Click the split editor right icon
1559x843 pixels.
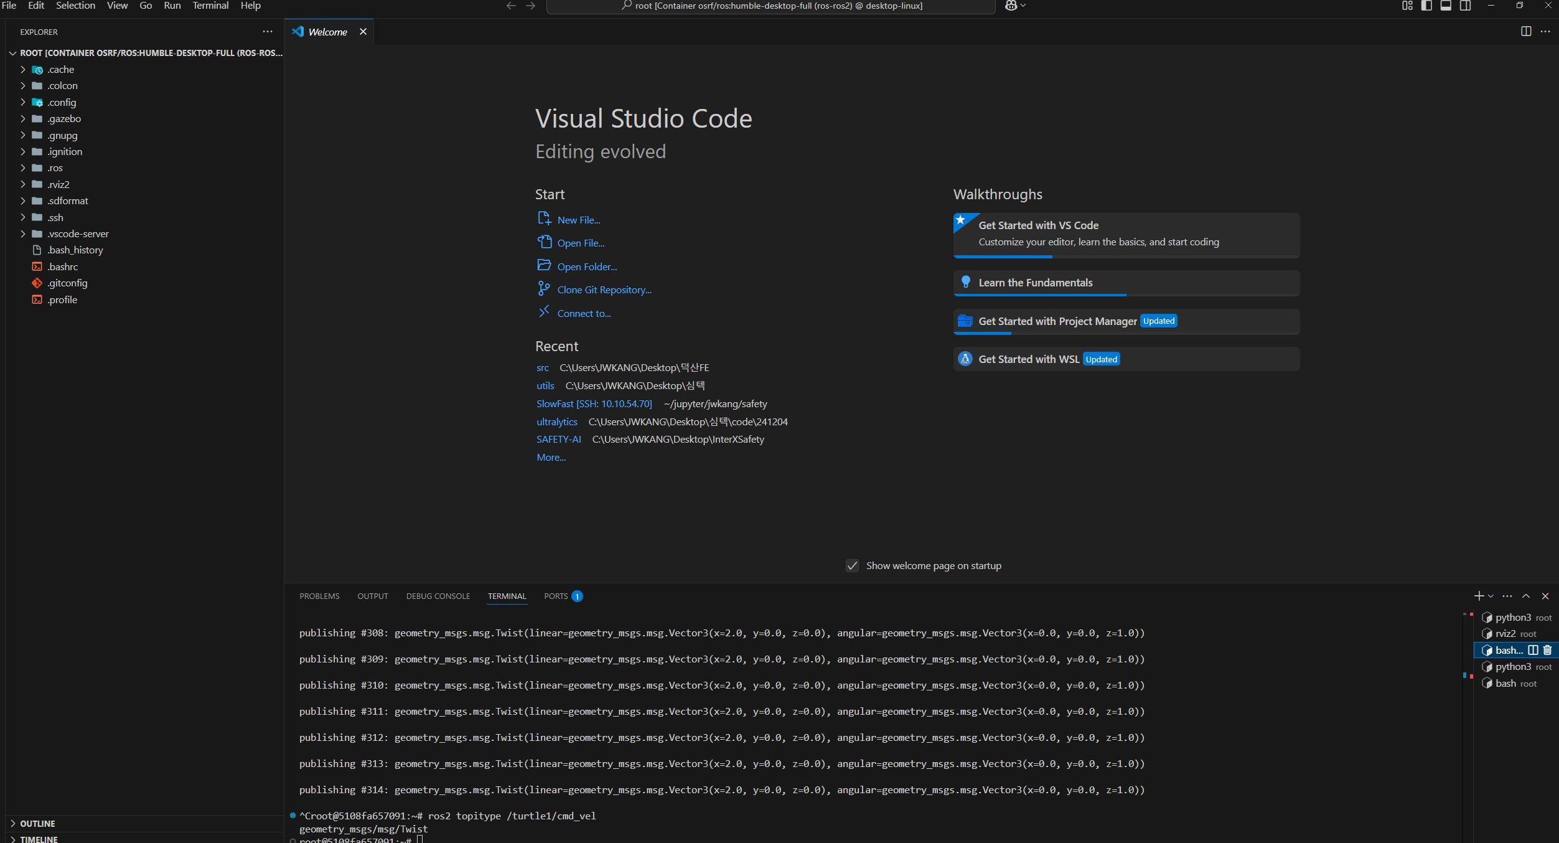coord(1525,32)
